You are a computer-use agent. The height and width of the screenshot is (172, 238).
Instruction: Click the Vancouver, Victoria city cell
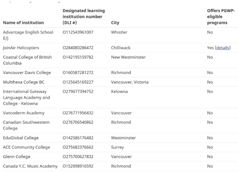pos(130,82)
